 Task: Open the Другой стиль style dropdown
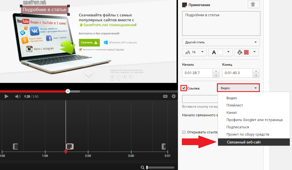[221, 42]
